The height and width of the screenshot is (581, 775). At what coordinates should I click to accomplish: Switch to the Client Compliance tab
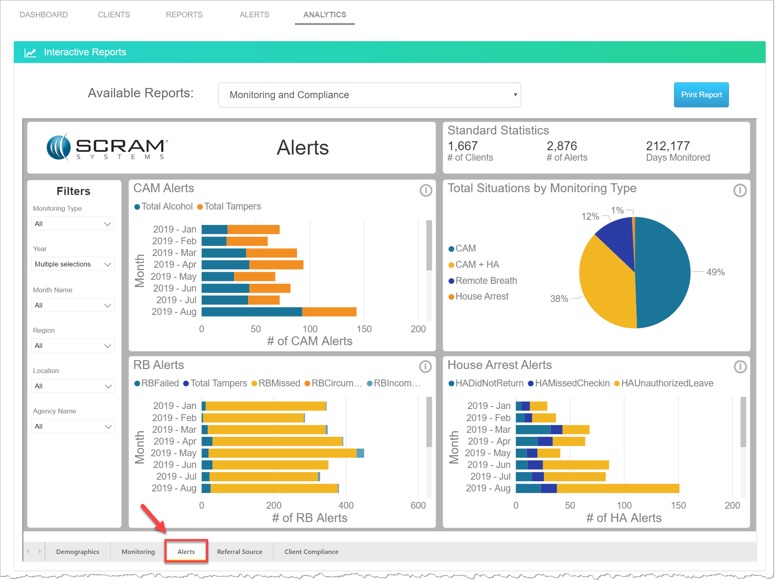point(311,552)
